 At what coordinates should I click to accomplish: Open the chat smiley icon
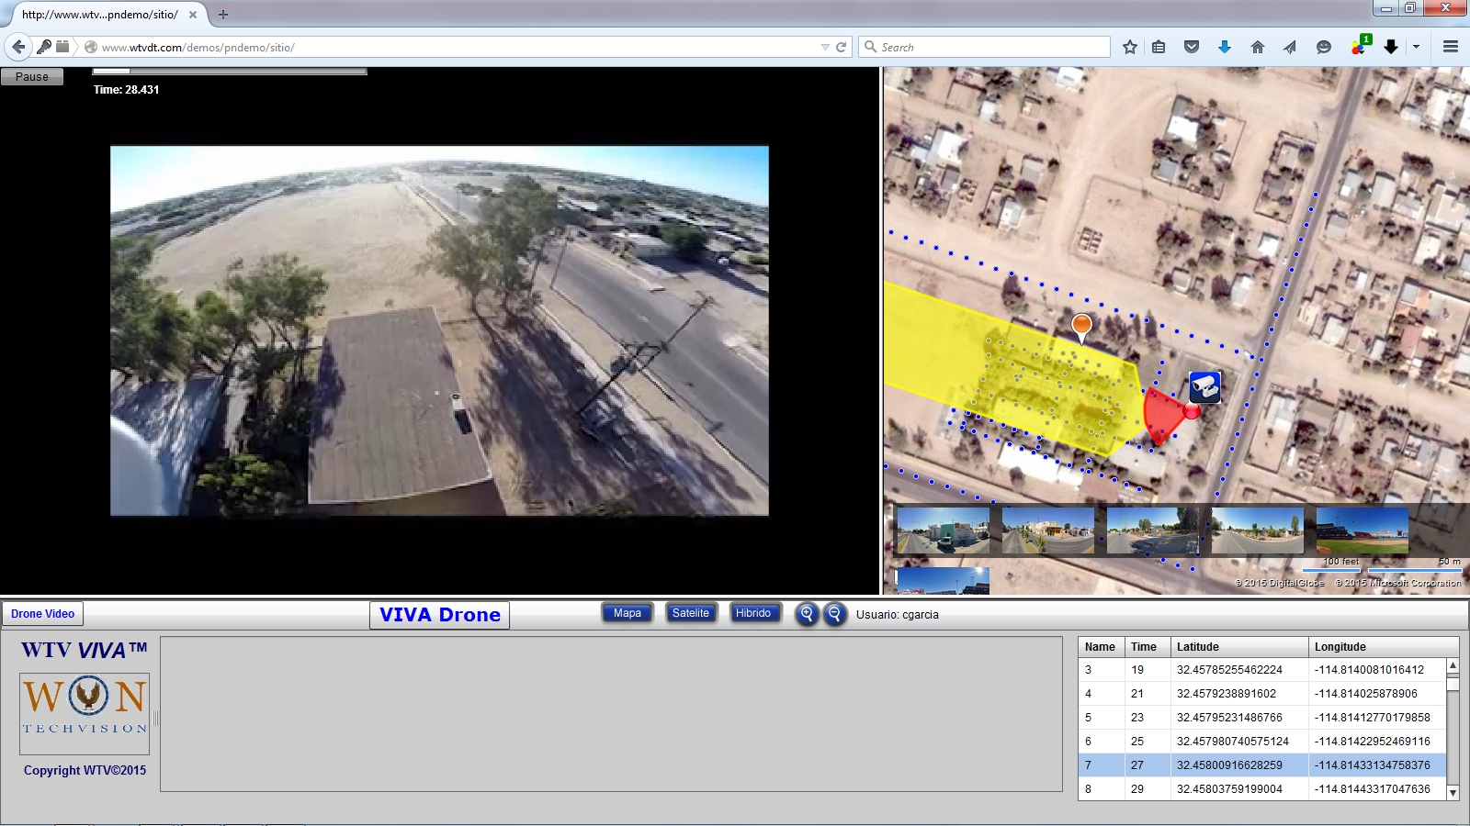pyautogui.click(x=1324, y=47)
